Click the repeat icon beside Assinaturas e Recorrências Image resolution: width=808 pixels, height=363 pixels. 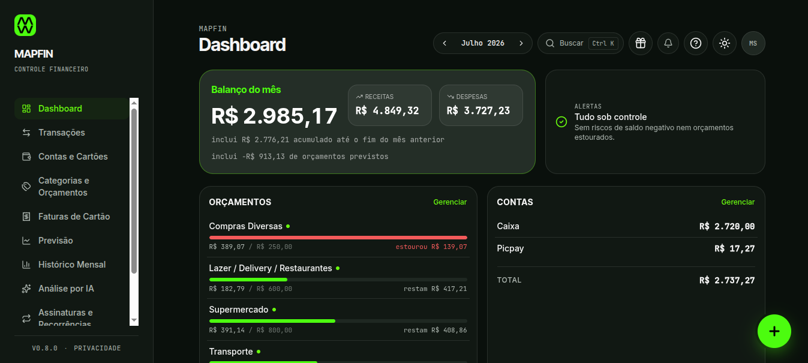tap(26, 319)
